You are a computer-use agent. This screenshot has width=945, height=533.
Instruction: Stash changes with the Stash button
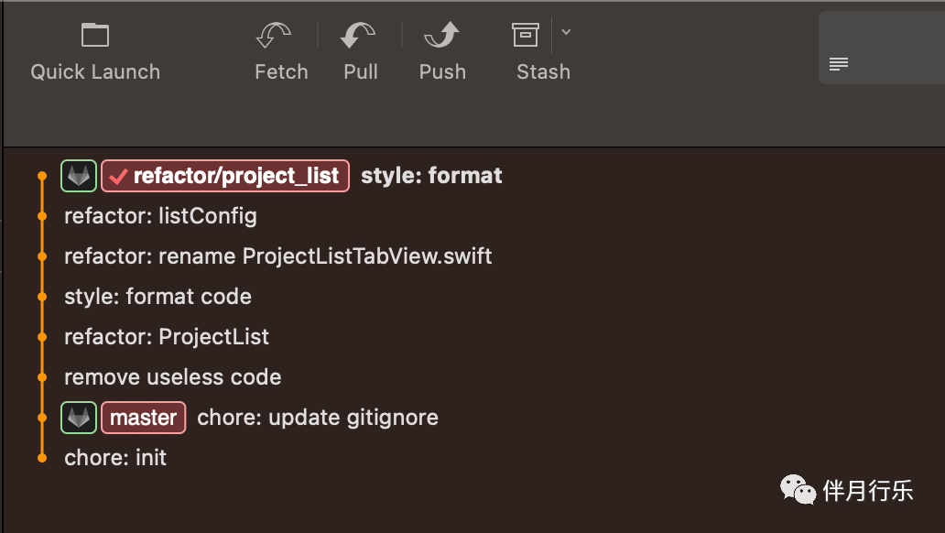(x=542, y=52)
